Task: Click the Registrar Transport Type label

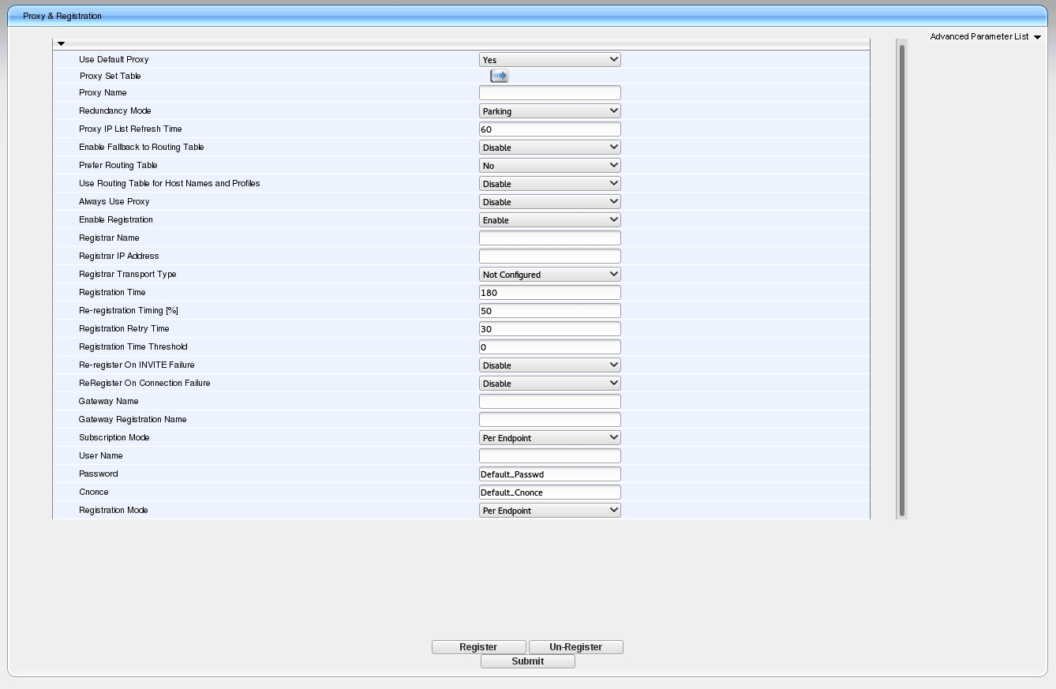Action: pos(128,274)
